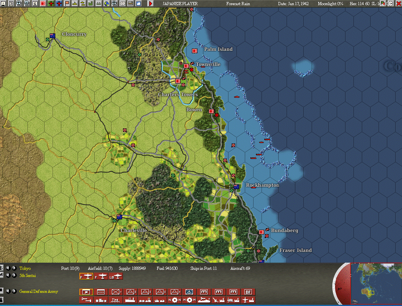Click the document list icon in top toolbar
Image resolution: width=402 pixels, height=306 pixels.
point(11,4)
